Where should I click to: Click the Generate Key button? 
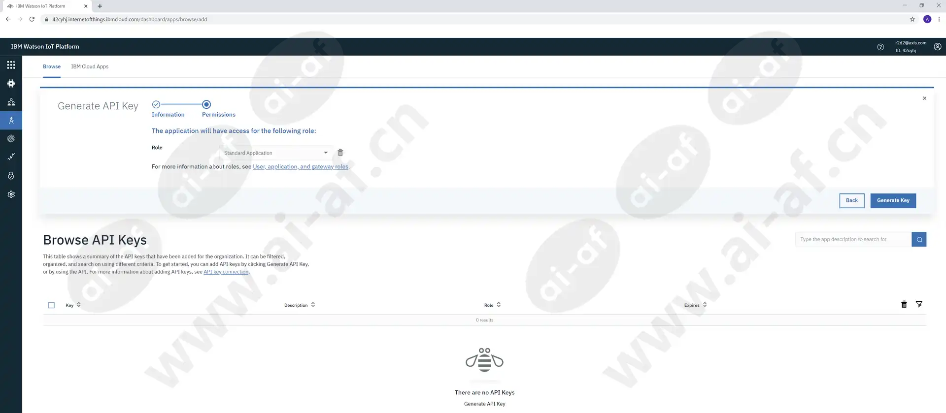pyautogui.click(x=893, y=200)
